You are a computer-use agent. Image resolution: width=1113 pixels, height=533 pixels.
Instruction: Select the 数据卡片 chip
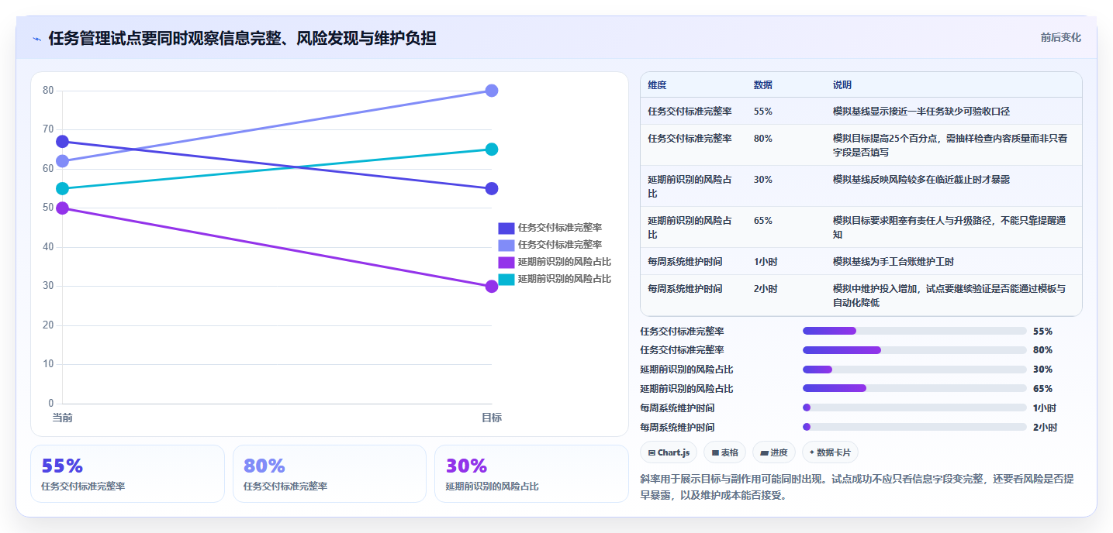[830, 452]
